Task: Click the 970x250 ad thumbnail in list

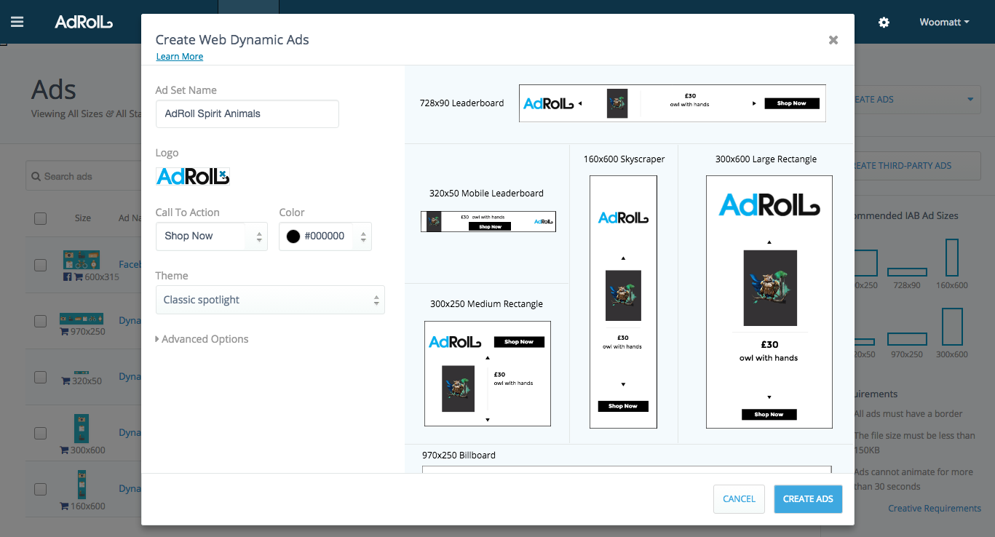Action: [x=82, y=319]
